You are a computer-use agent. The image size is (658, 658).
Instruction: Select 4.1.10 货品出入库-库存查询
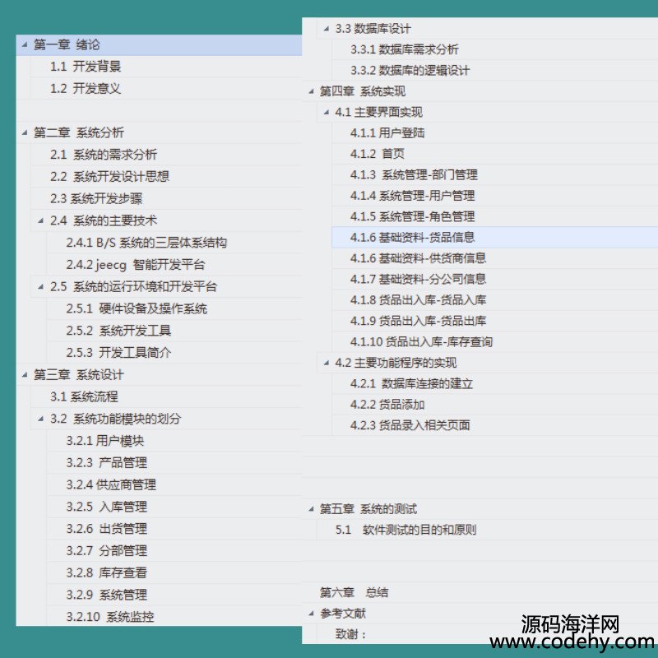tap(421, 342)
